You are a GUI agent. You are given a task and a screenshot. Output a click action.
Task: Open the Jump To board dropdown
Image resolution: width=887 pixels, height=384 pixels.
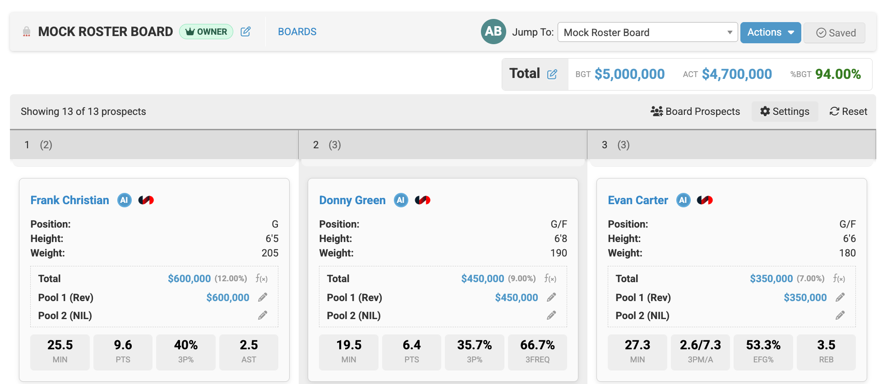tap(647, 32)
